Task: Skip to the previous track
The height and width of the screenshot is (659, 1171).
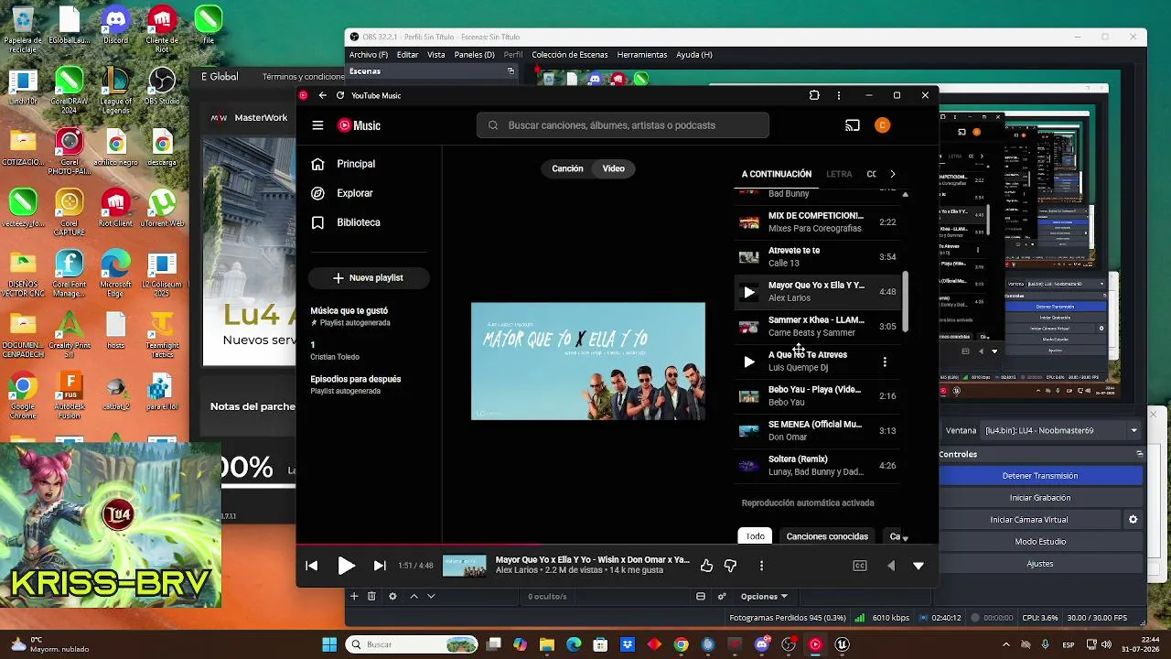Action: tap(312, 566)
